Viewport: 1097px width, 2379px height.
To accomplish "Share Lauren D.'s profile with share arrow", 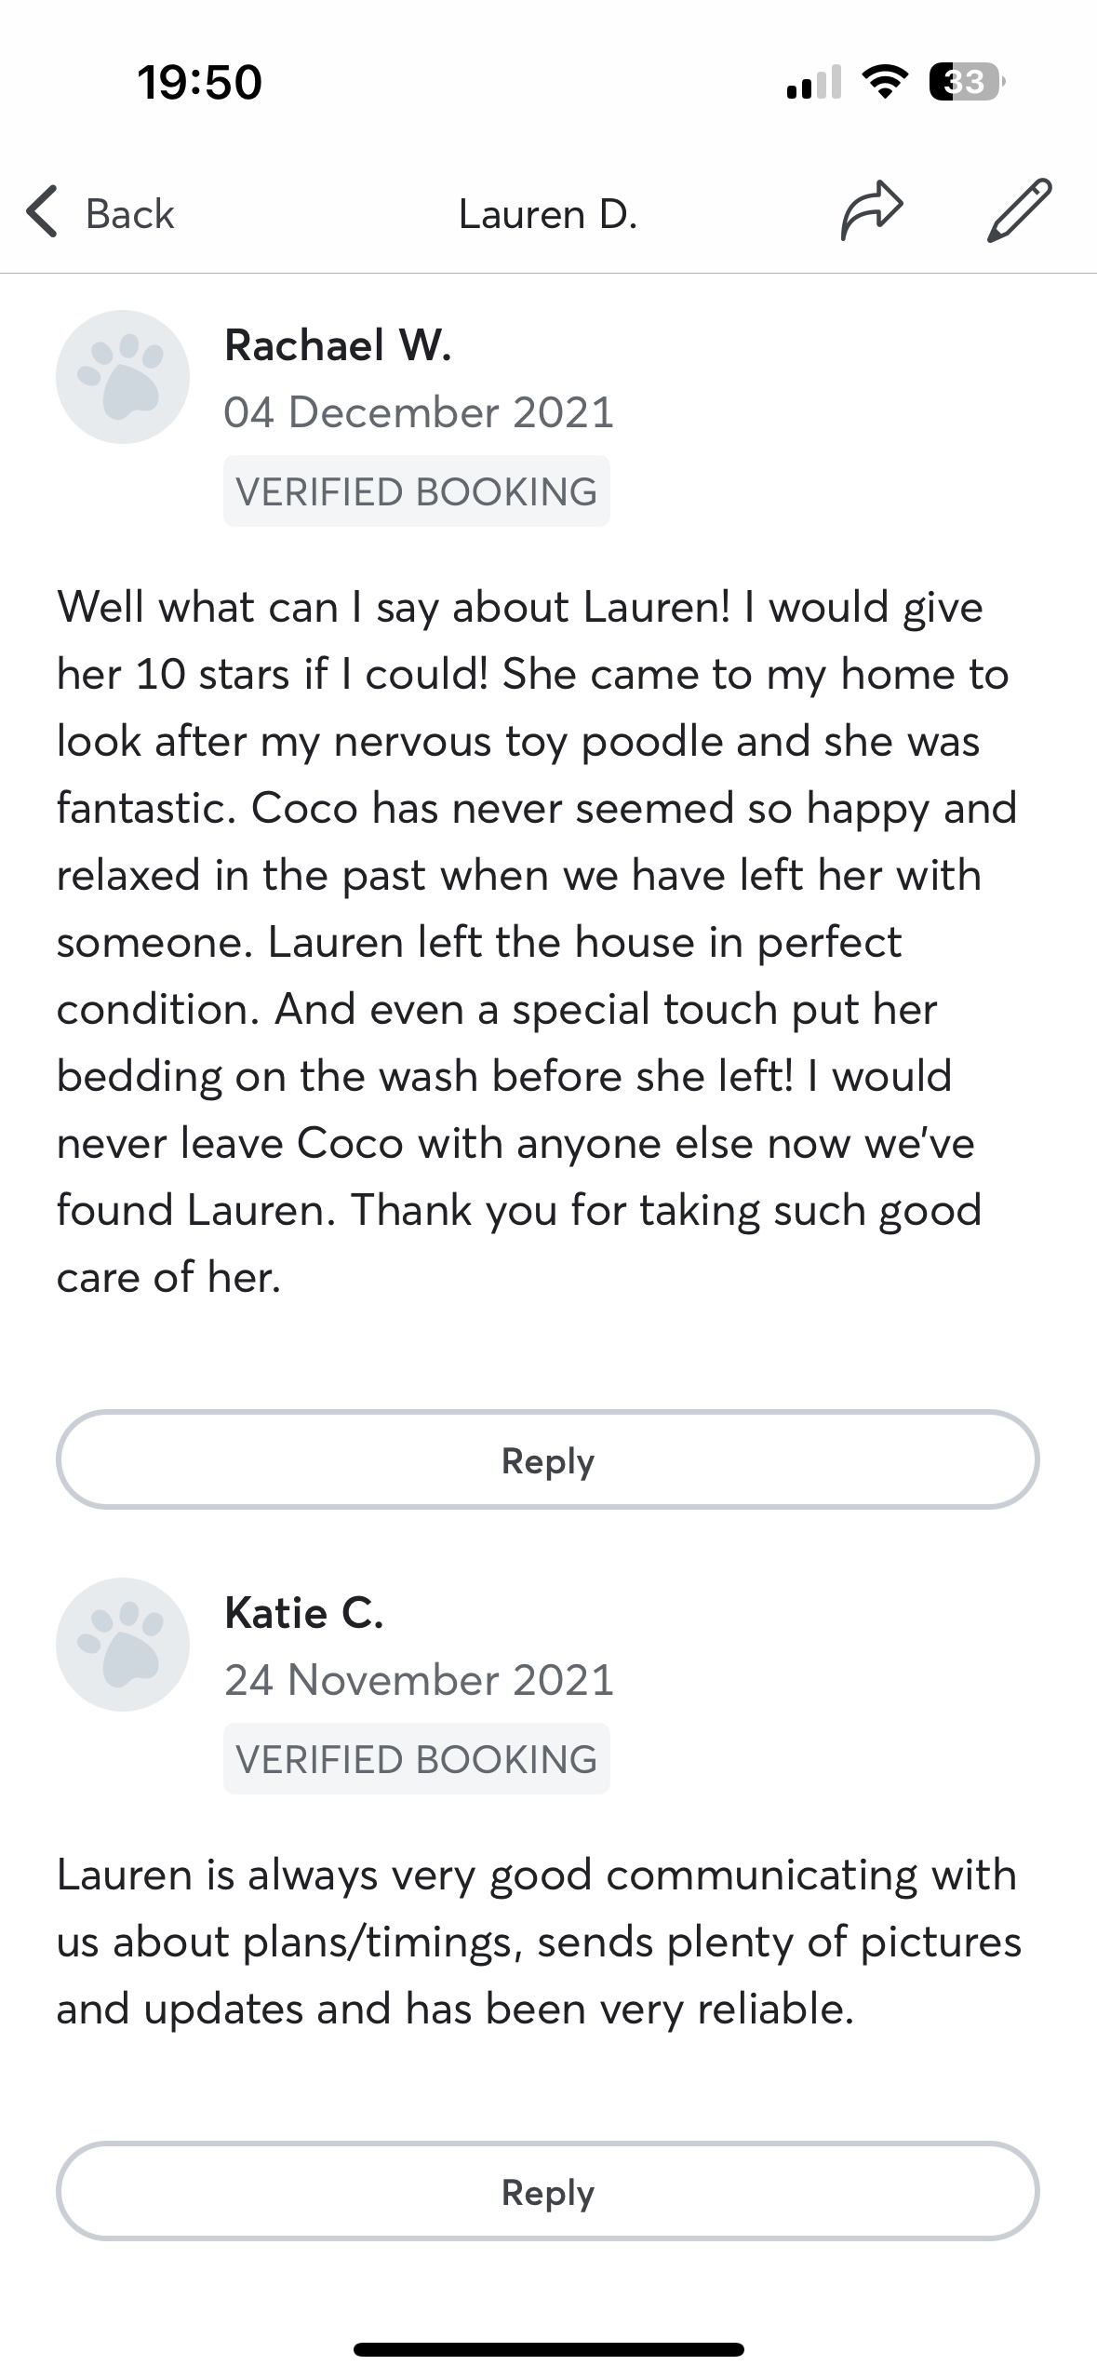I will pyautogui.click(x=871, y=211).
